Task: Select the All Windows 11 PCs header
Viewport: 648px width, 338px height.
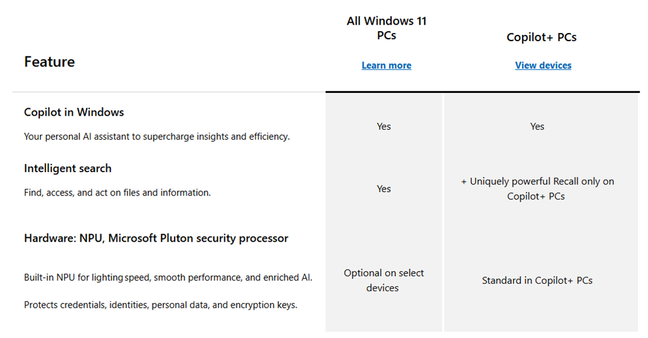Action: click(386, 28)
